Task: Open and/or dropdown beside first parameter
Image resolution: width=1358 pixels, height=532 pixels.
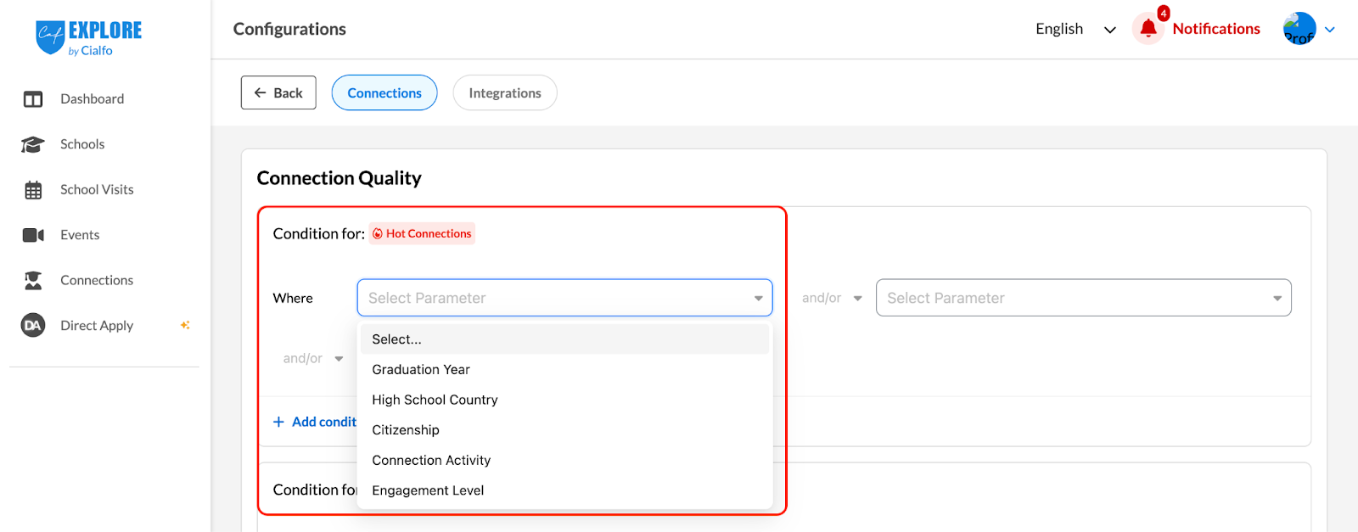Action: coord(831,298)
